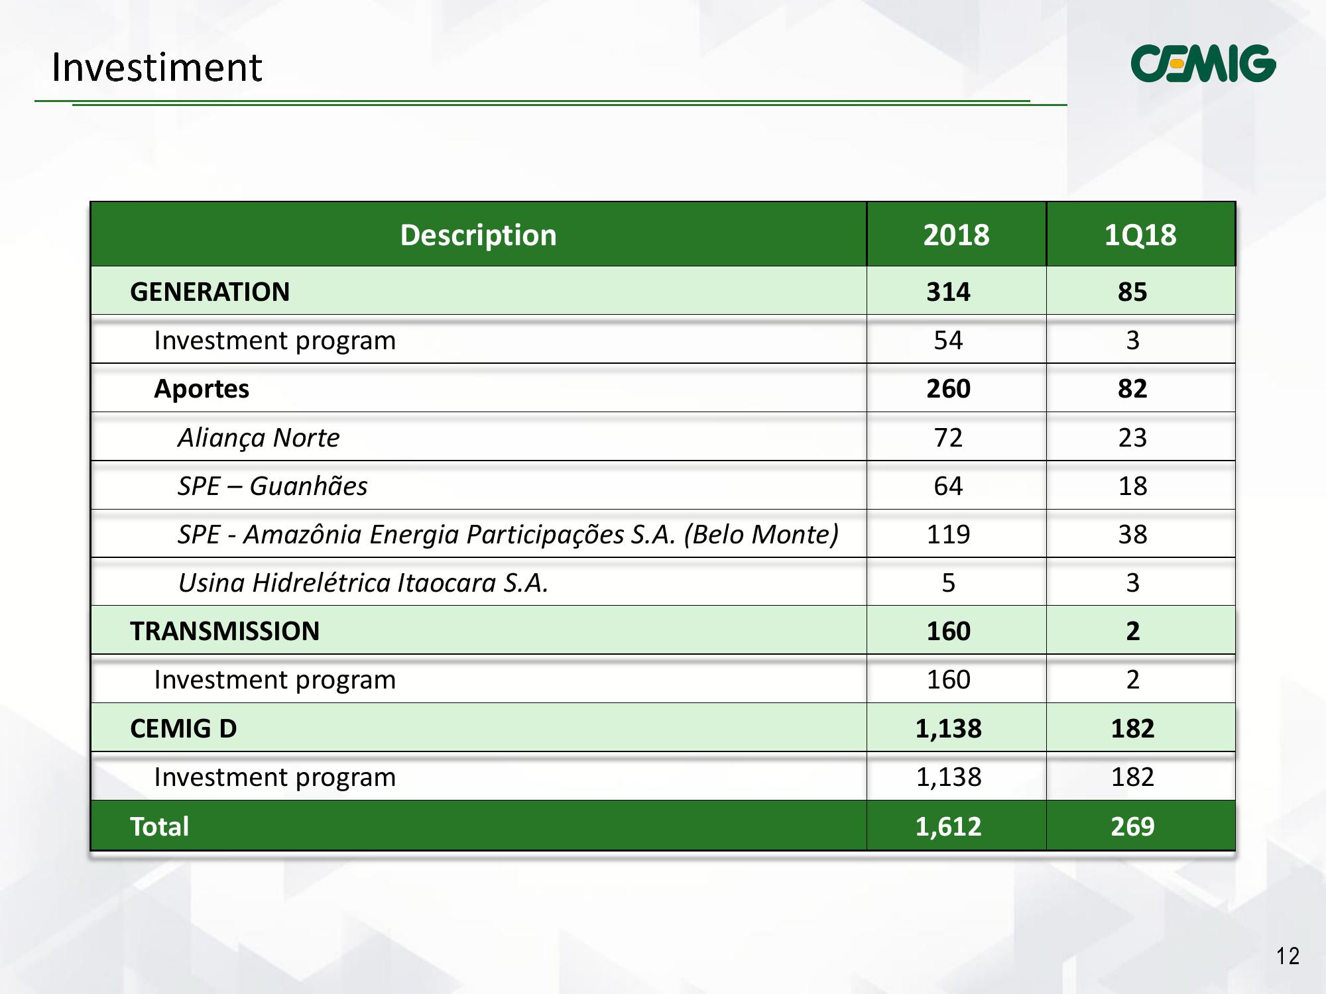
Task: Select the Total row label
Action: pyautogui.click(x=159, y=826)
